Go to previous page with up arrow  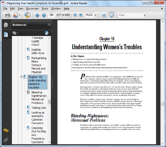(x=37, y=15)
